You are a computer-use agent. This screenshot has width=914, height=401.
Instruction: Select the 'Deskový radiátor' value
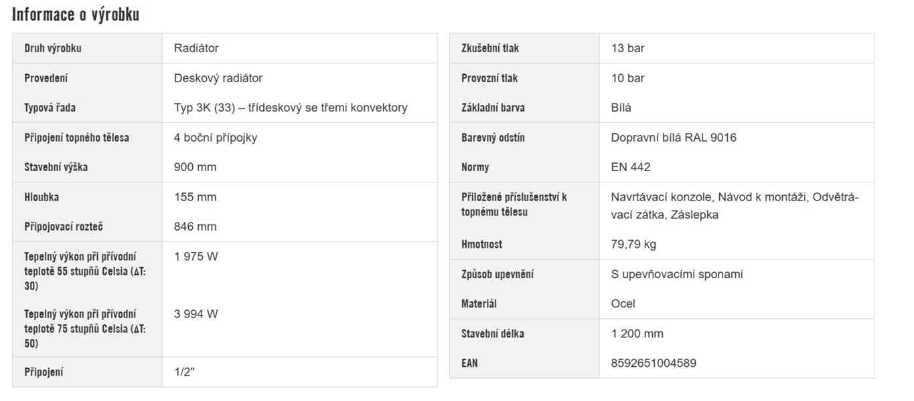[218, 78]
